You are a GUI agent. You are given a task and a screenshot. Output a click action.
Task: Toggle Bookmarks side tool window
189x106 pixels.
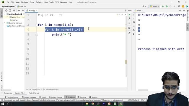pyautogui.click(x=2, y=77)
